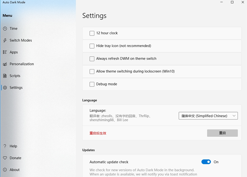Enable Debug mode checkbox
The image size is (247, 177).
[92, 84]
